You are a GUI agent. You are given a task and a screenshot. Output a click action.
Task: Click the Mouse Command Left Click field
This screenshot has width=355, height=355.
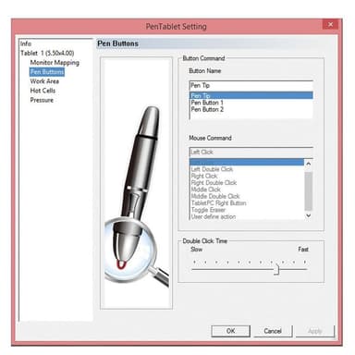coord(251,152)
